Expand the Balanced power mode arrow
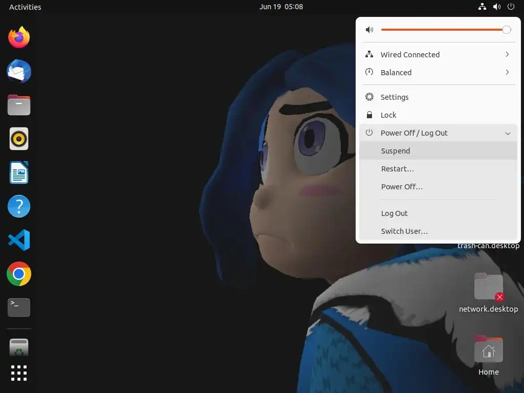 point(507,72)
